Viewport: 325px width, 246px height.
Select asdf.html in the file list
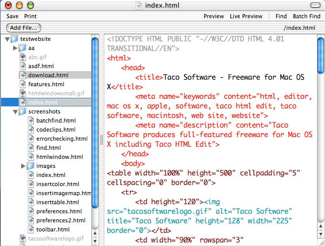pos(41,66)
